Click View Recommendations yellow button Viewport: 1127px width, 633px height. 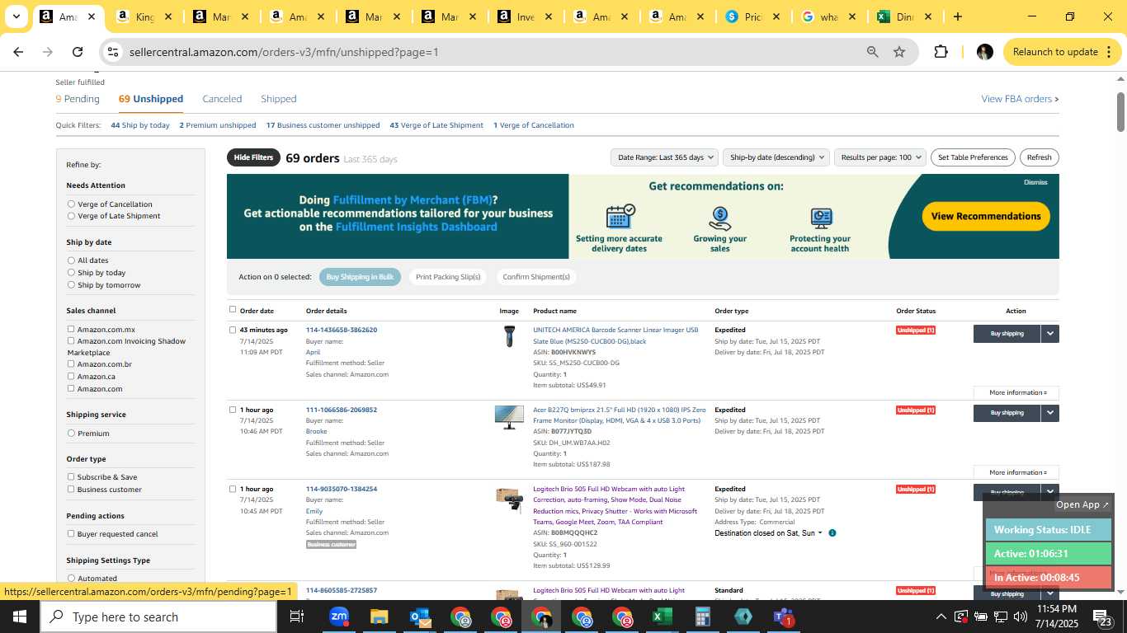tap(986, 216)
